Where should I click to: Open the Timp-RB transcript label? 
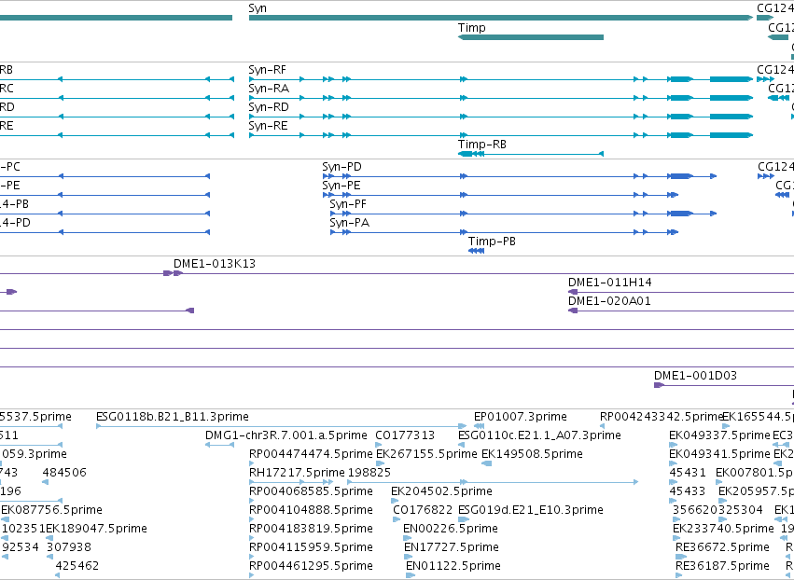(482, 145)
